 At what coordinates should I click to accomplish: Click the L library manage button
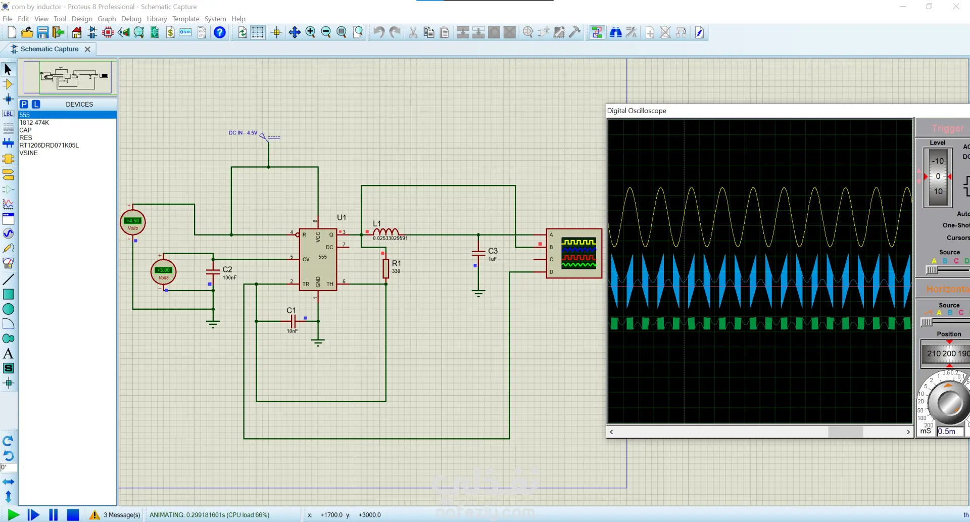point(36,104)
